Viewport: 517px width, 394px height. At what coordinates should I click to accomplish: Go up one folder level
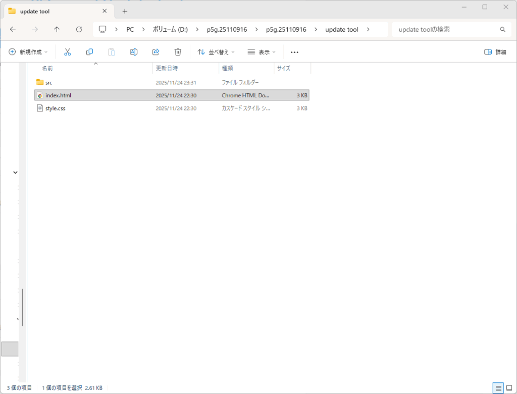click(57, 29)
